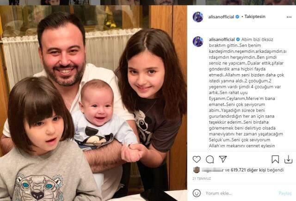Open alisanofficial username in header

[221, 17]
